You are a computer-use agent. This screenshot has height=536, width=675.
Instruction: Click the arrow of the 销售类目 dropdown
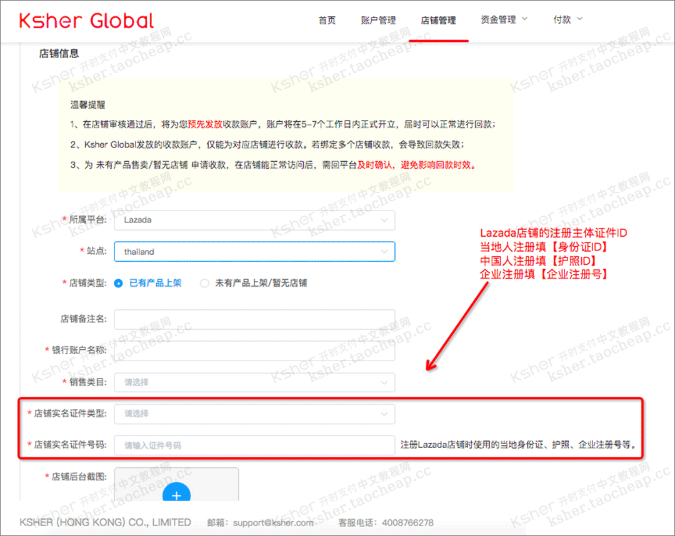pos(384,383)
